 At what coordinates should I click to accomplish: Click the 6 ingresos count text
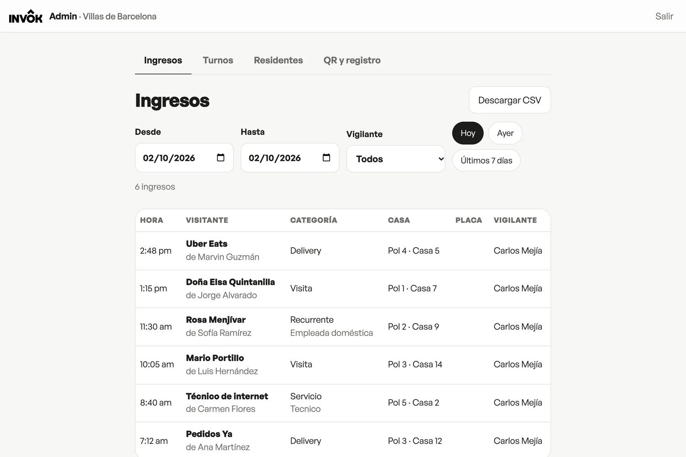(155, 186)
